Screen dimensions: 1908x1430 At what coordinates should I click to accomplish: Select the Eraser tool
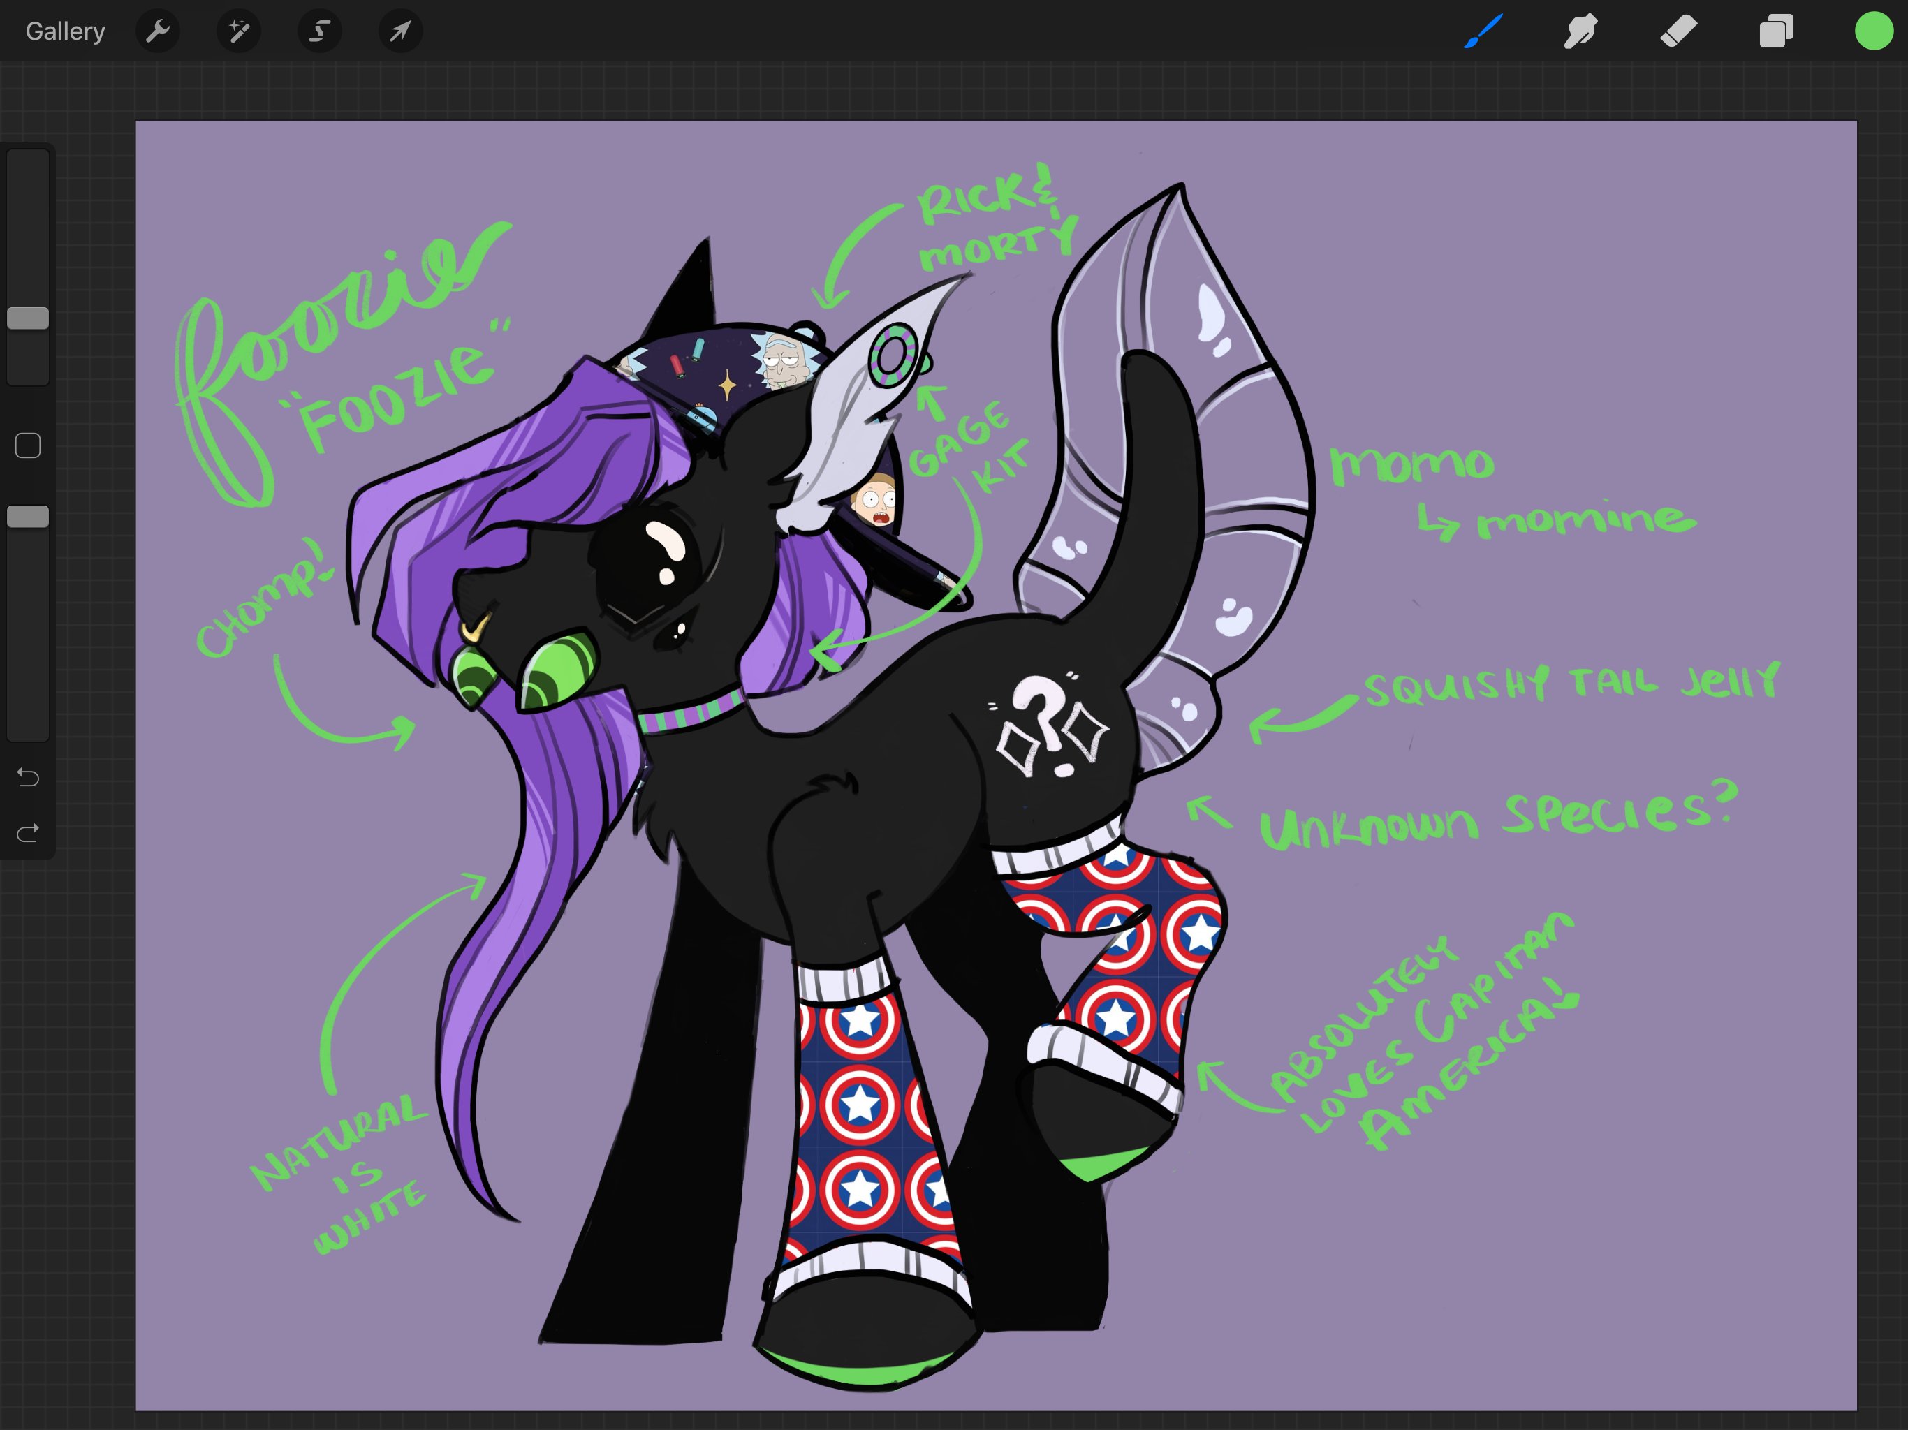[1678, 32]
